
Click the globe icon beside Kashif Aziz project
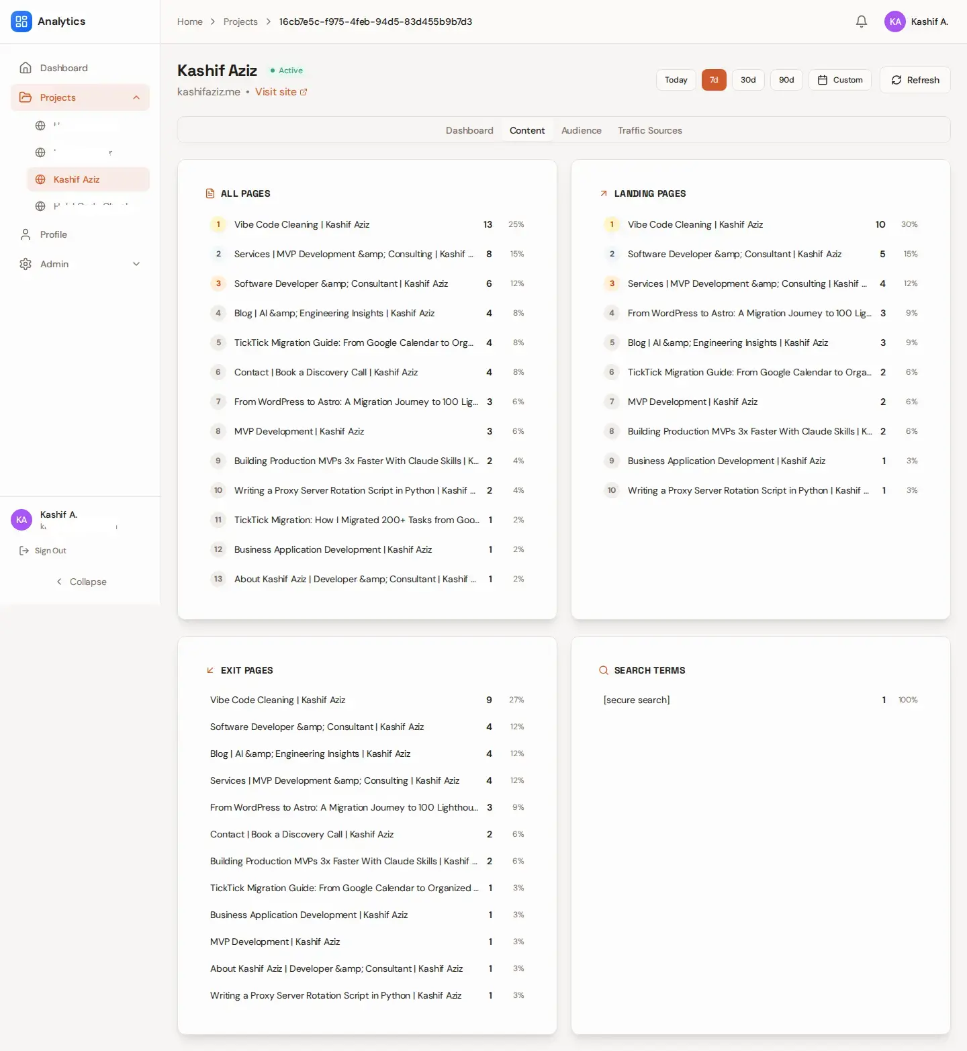[x=40, y=179]
